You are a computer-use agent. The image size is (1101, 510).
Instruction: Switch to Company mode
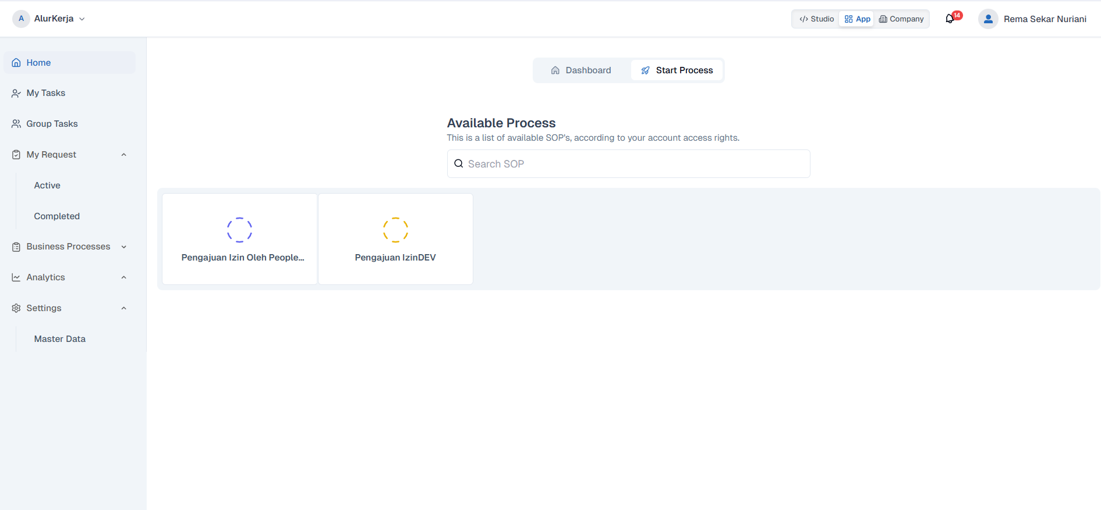[x=901, y=19]
